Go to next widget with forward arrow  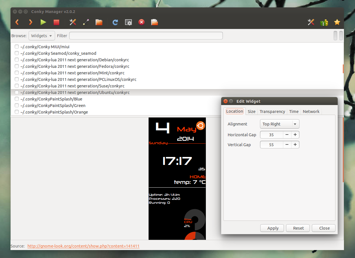coord(30,22)
